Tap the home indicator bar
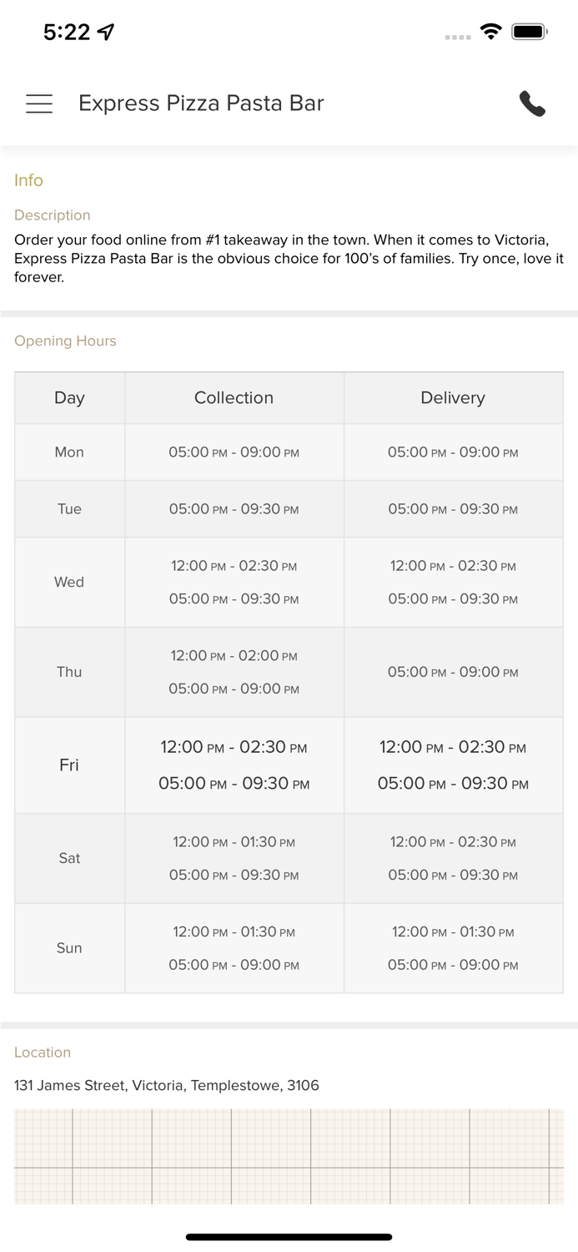 289,1237
